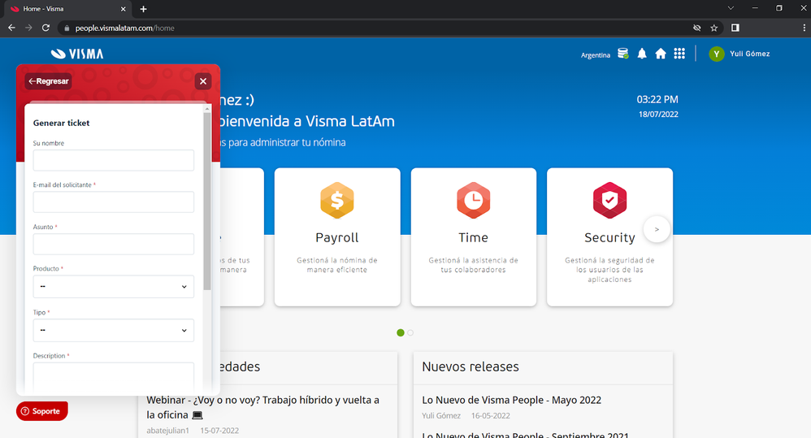Close the Generar ticket panel
This screenshot has width=811, height=438.
(x=203, y=81)
